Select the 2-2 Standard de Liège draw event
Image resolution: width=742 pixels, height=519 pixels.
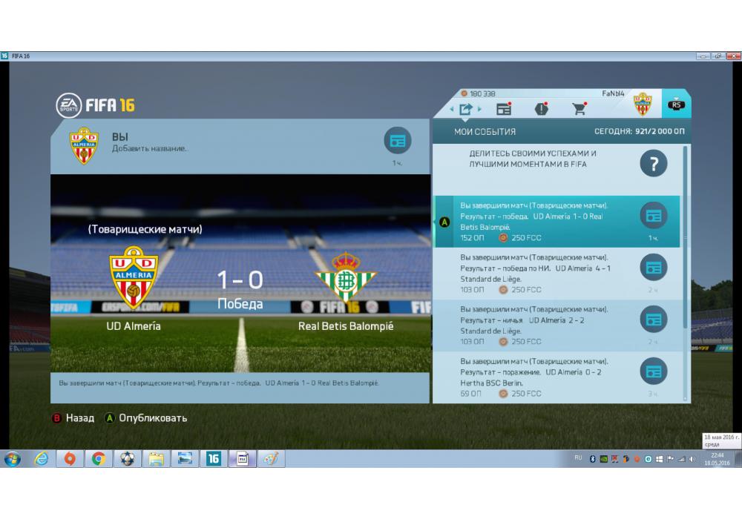(x=556, y=325)
